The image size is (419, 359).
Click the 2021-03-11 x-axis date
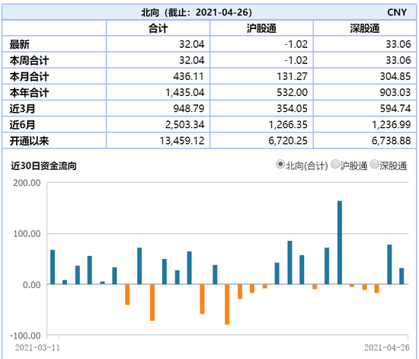tap(37, 348)
